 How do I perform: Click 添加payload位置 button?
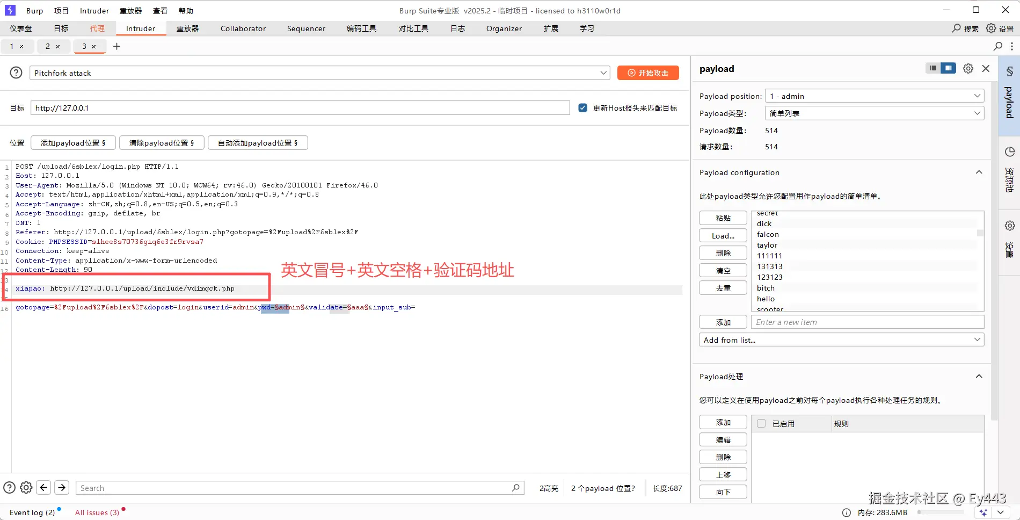pos(73,143)
